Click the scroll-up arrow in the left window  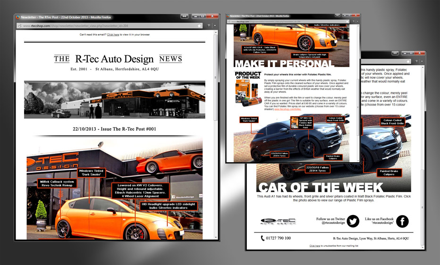pyautogui.click(x=216, y=33)
